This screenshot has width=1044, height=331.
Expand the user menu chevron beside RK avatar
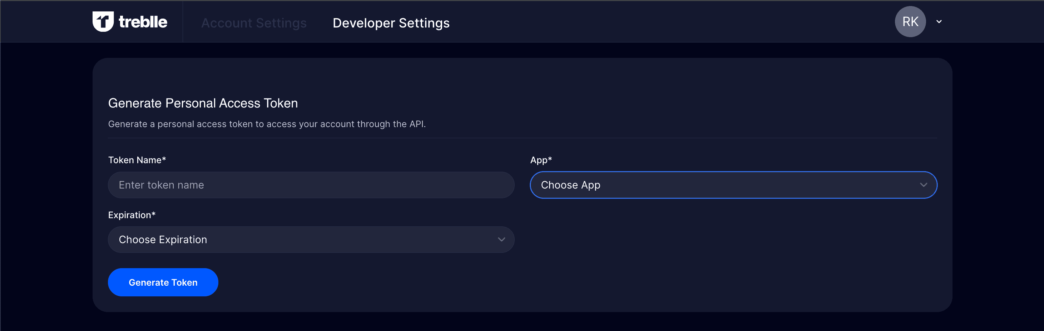click(939, 21)
